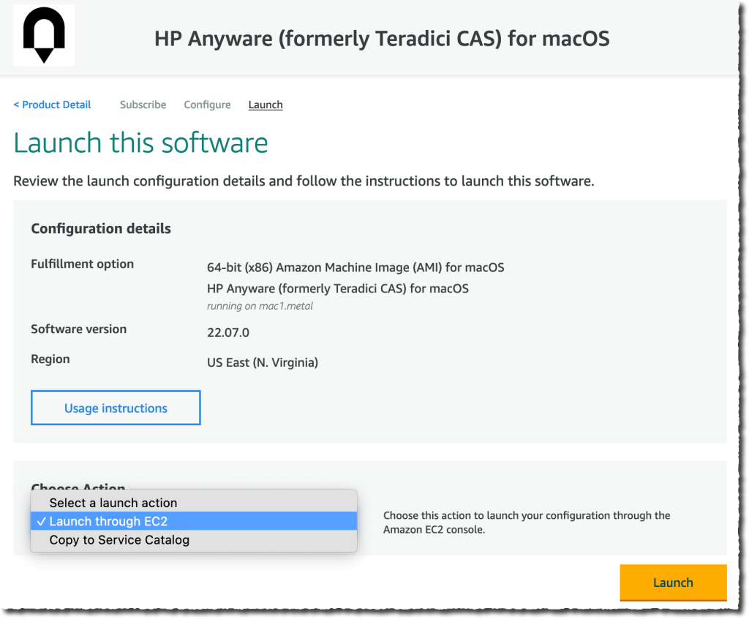
Task: Click the software version 22.07.0
Action: 226,333
